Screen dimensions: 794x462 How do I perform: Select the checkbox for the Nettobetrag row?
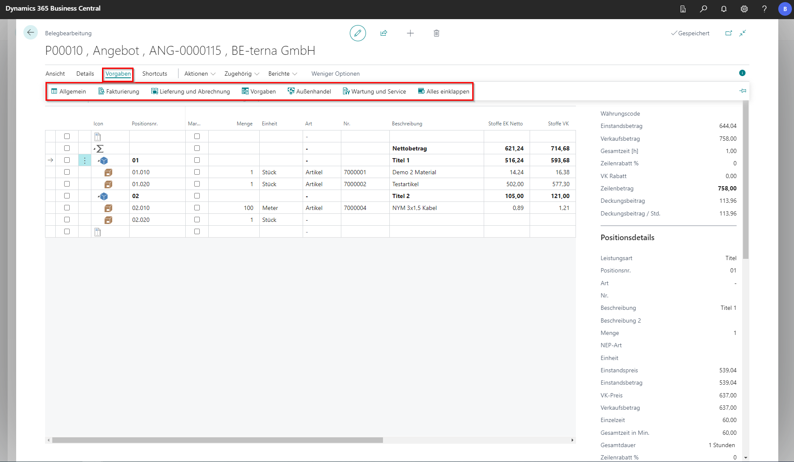click(67, 148)
